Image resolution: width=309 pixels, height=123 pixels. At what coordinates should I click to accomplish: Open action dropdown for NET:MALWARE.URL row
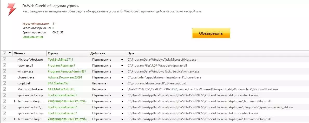tap(122, 89)
